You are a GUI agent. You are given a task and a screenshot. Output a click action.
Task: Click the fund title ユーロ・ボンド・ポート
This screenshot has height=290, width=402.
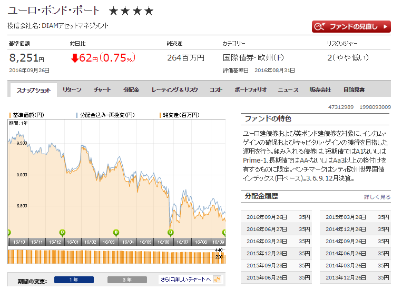(x=53, y=11)
